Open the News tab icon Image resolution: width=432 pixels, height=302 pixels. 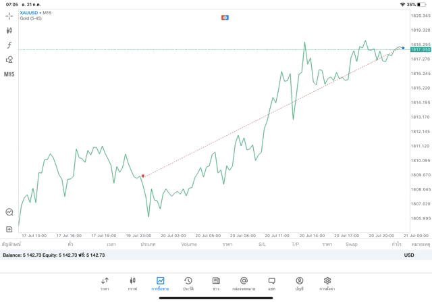[215, 283]
